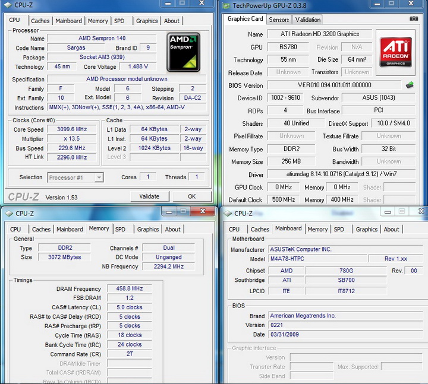
Task: Click the GPU-Z Name field ATI Radeon HD 3200
Action: (x=320, y=34)
